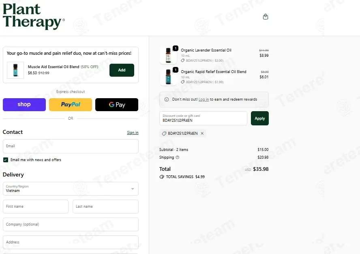Choose Google Pay express checkout
The image size is (360, 254).
click(117, 105)
